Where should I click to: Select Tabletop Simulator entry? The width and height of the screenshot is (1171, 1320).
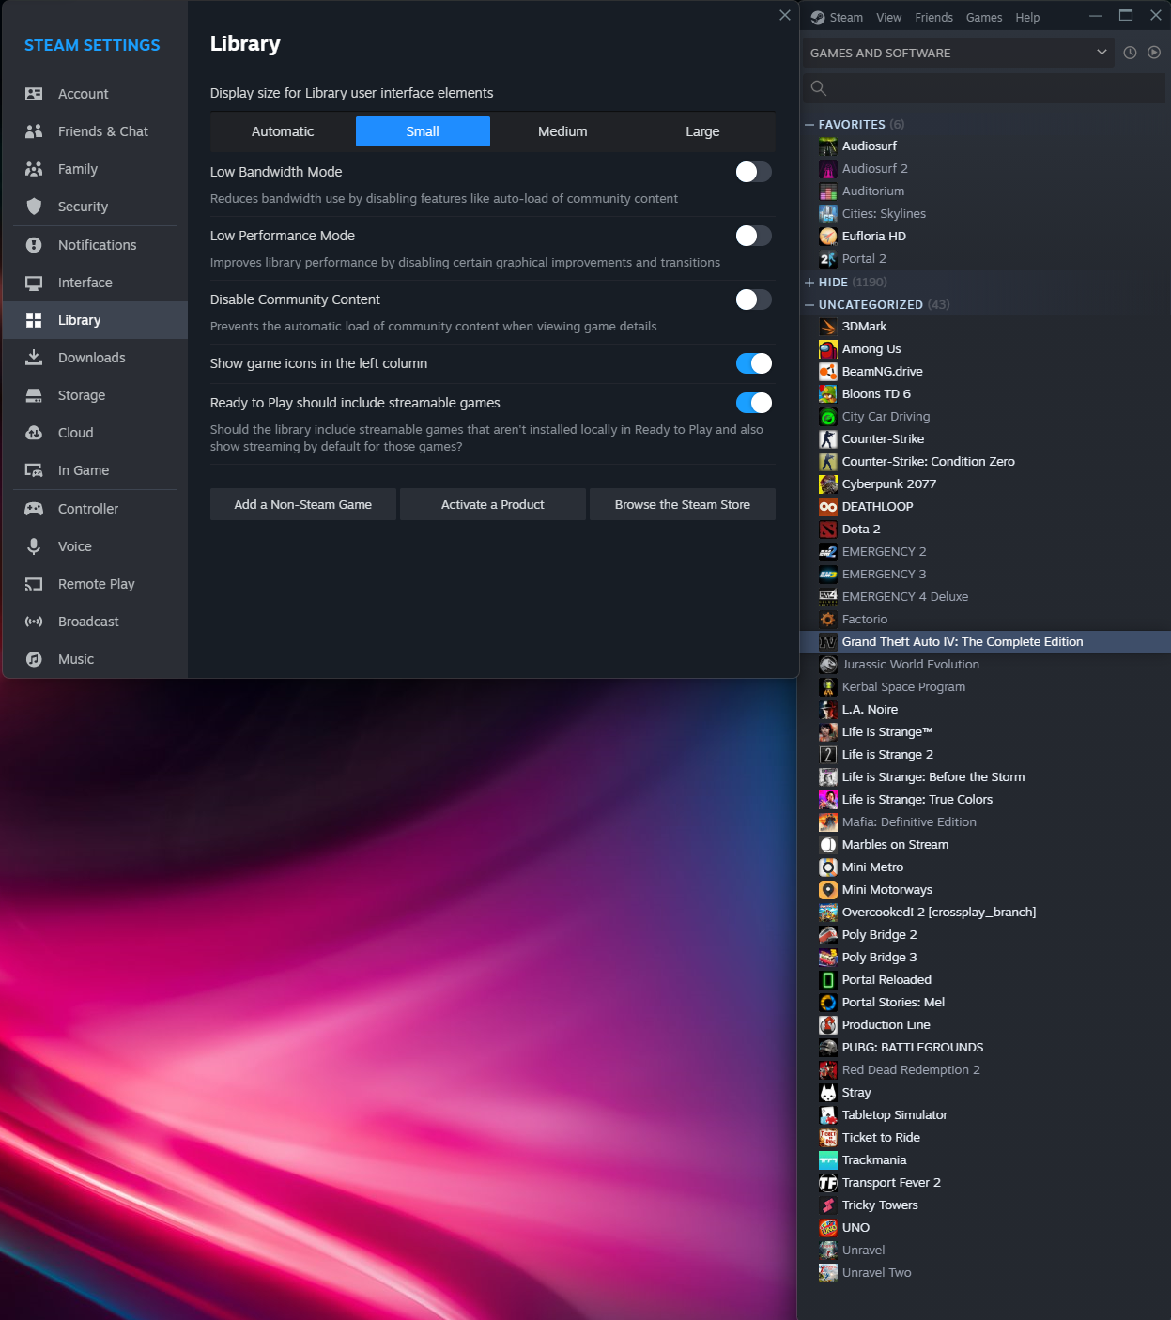click(985, 1115)
